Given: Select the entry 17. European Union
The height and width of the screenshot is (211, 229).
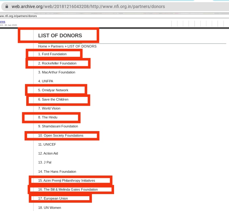Looking at the screenshot, I should (53, 198).
